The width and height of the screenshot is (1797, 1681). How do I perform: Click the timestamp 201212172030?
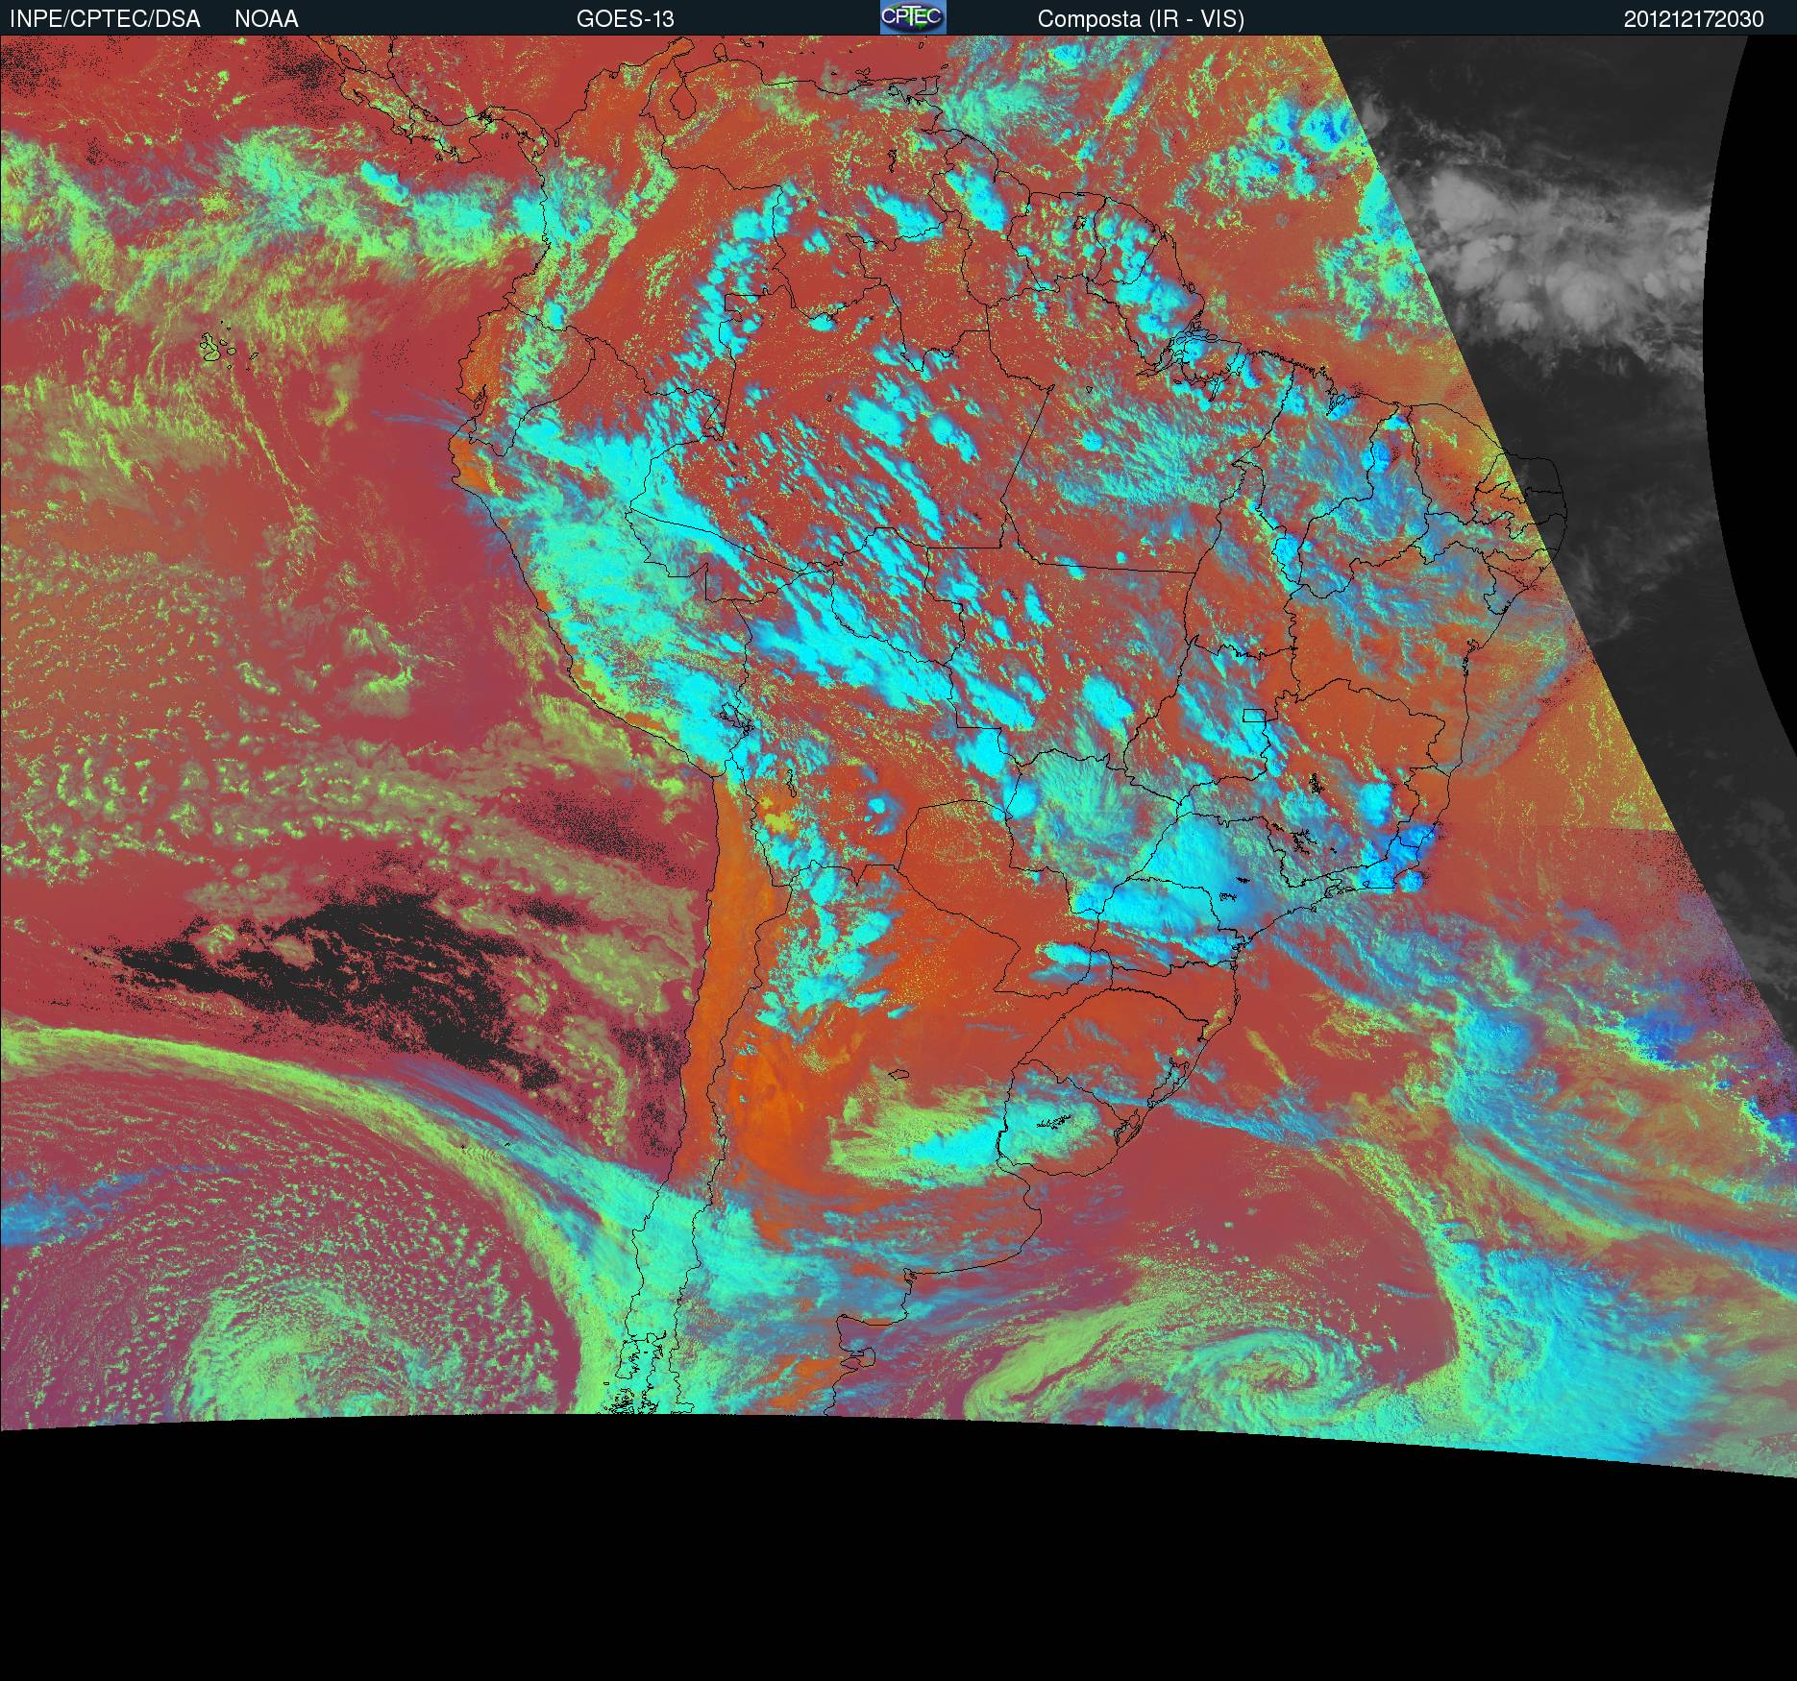coord(1694,19)
